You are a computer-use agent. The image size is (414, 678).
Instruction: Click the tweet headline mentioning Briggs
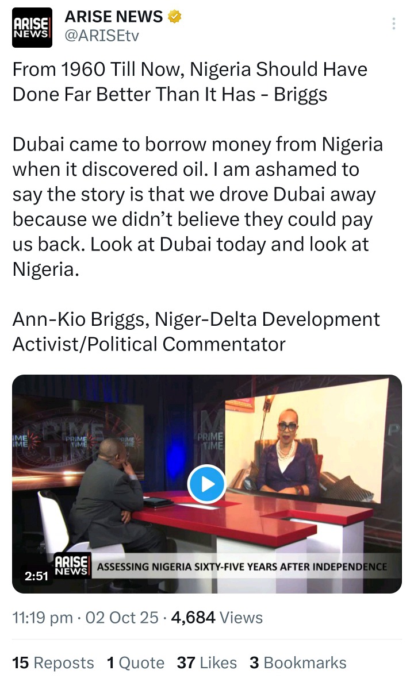[190, 82]
